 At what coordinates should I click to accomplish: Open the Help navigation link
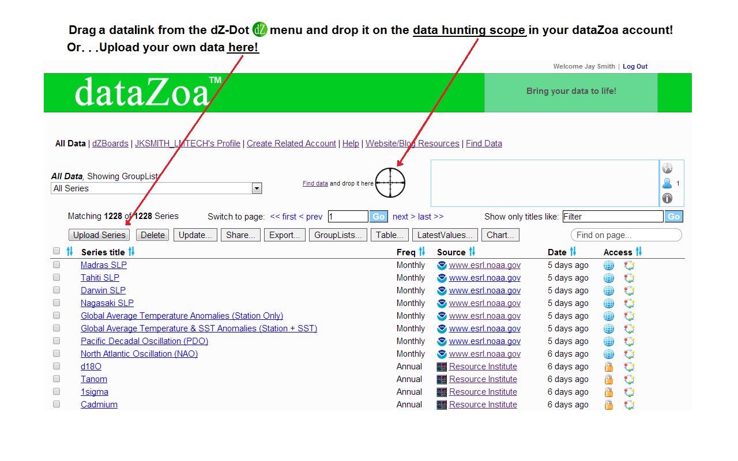coord(351,143)
